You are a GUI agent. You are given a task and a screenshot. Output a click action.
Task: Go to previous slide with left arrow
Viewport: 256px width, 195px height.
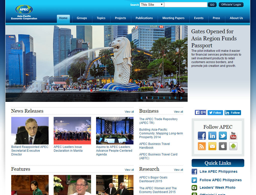point(141,98)
